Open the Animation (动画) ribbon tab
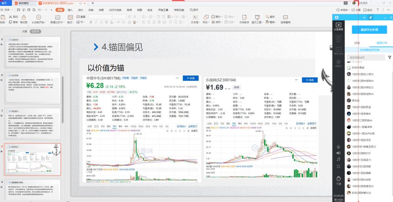 [101, 10]
